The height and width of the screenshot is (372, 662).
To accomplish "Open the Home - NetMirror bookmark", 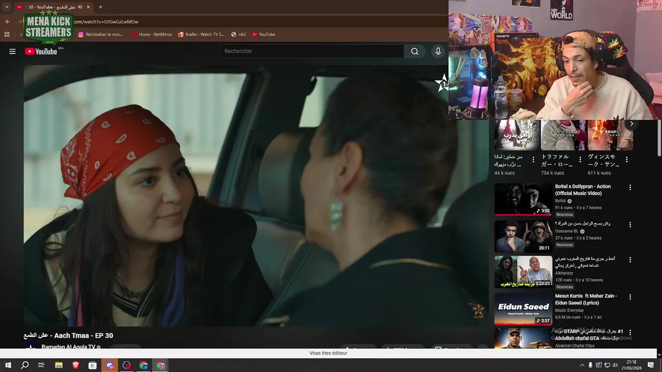I will tap(152, 34).
